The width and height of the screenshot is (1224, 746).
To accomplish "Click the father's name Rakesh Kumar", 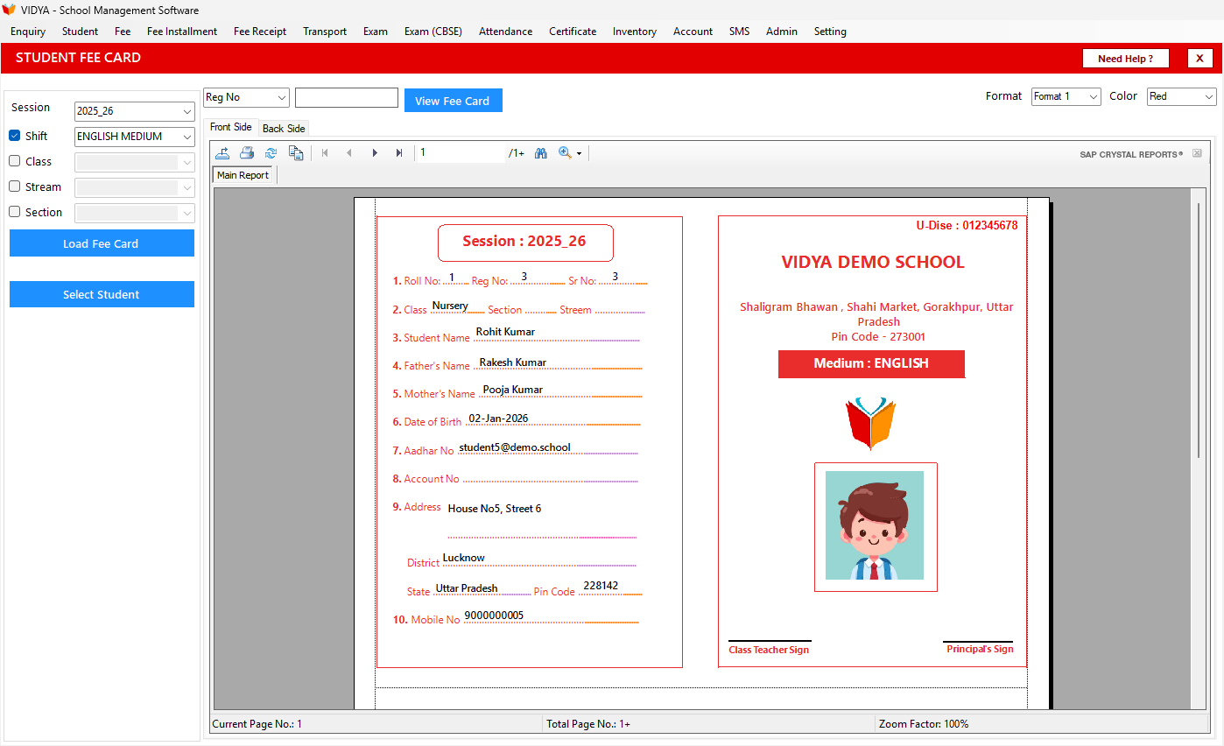I will coord(513,362).
